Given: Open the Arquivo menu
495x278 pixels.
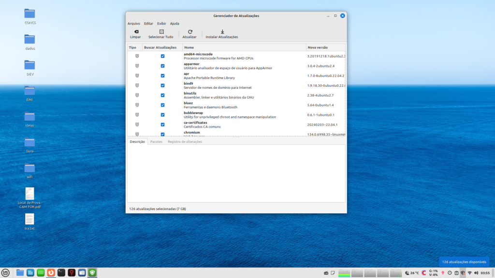Looking at the screenshot, I should point(133,23).
